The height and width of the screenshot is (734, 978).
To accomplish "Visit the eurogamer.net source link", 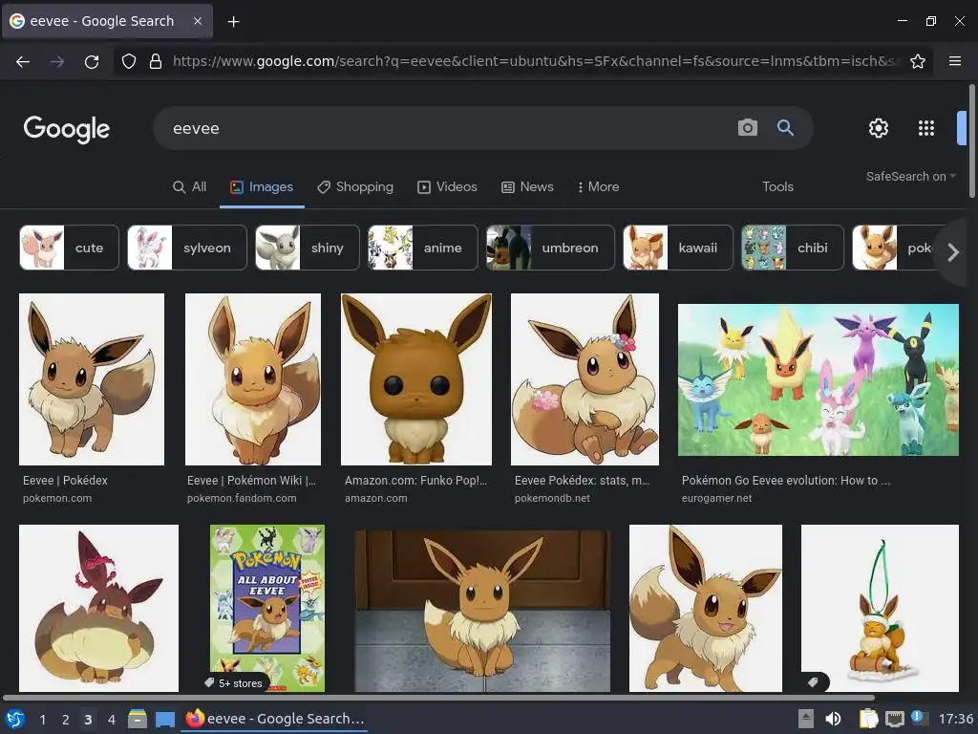I will click(716, 498).
